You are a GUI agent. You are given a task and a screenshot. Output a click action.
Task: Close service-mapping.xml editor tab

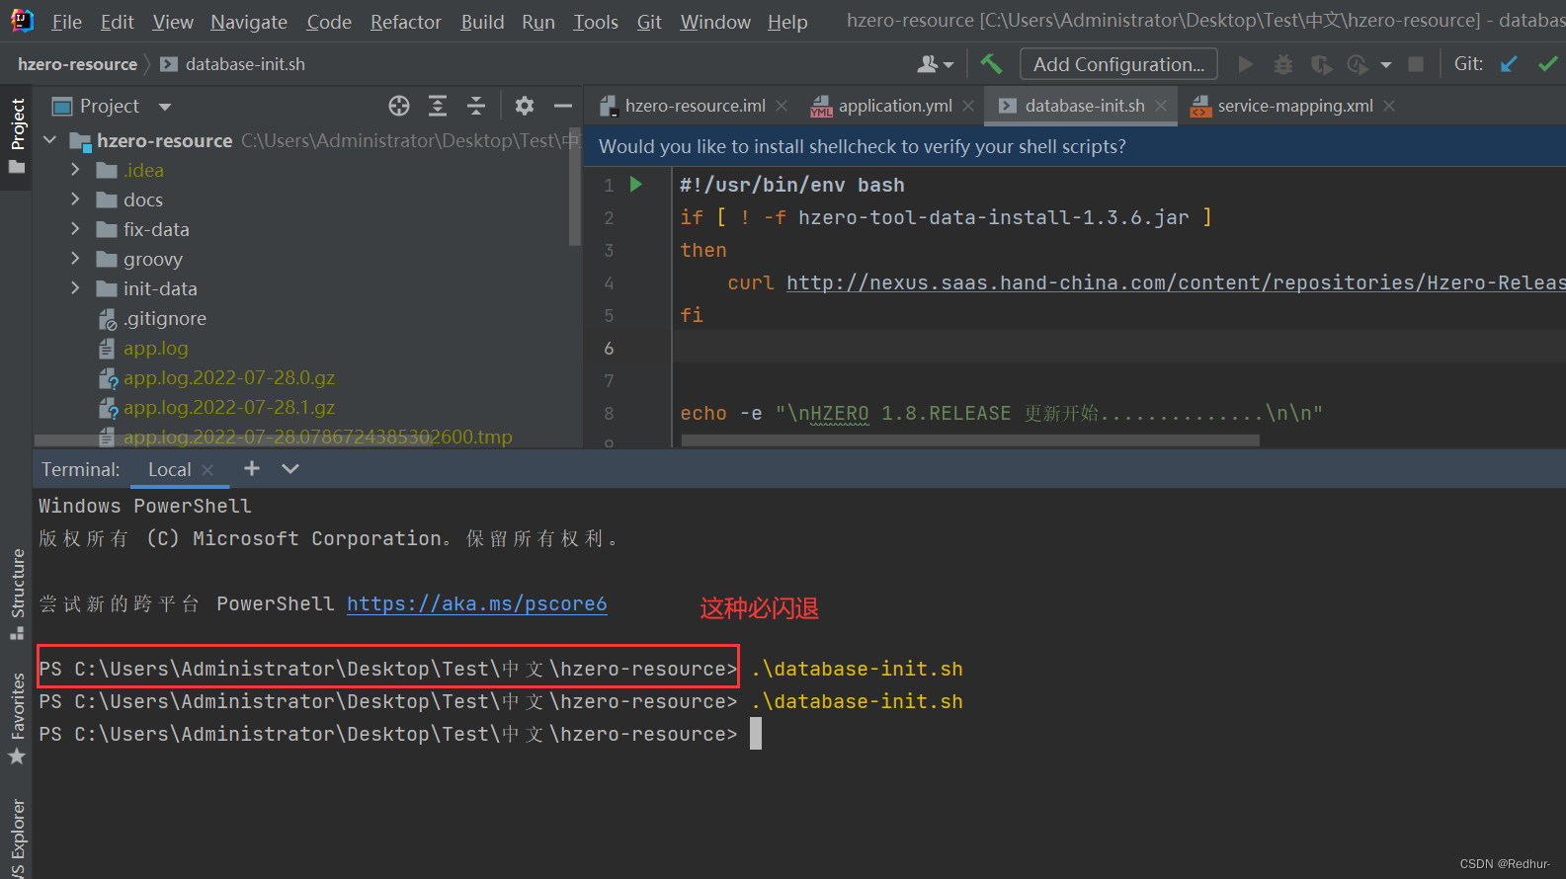[1389, 106]
